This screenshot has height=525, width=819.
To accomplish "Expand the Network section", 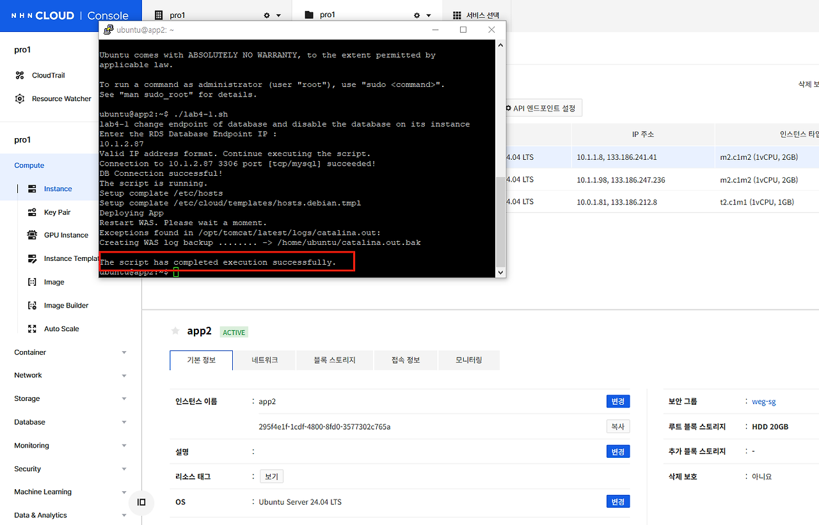I will 70,375.
